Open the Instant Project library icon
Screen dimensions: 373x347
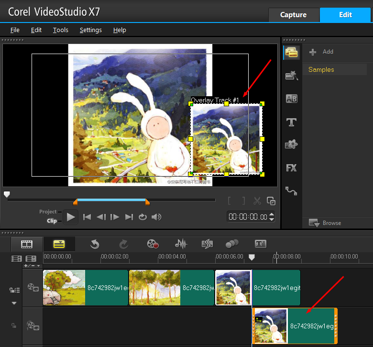pos(291,75)
